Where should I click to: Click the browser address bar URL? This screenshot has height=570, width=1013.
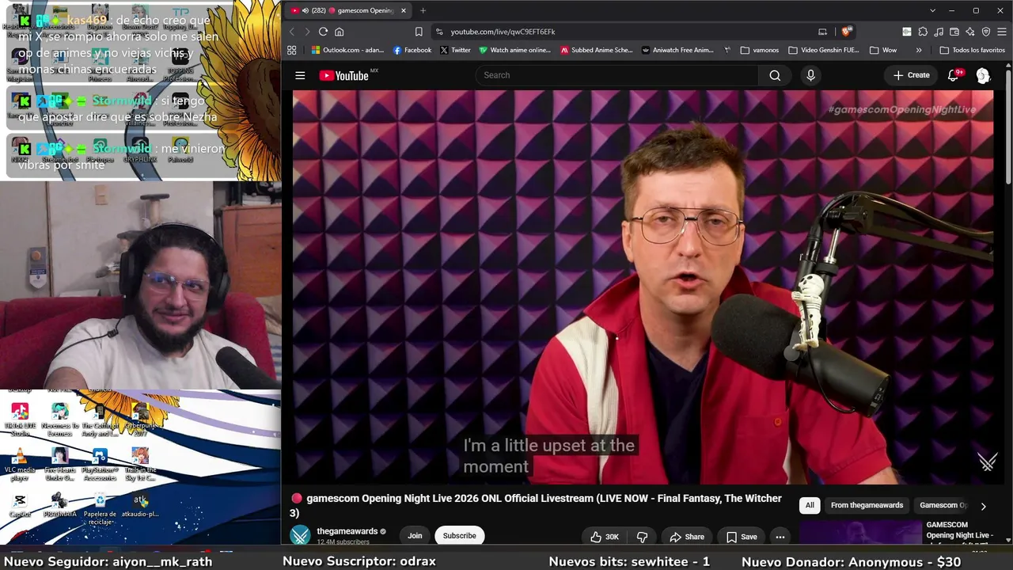tap(503, 32)
